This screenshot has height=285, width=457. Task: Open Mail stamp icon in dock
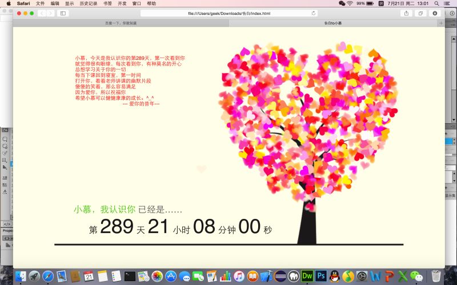[62, 276]
